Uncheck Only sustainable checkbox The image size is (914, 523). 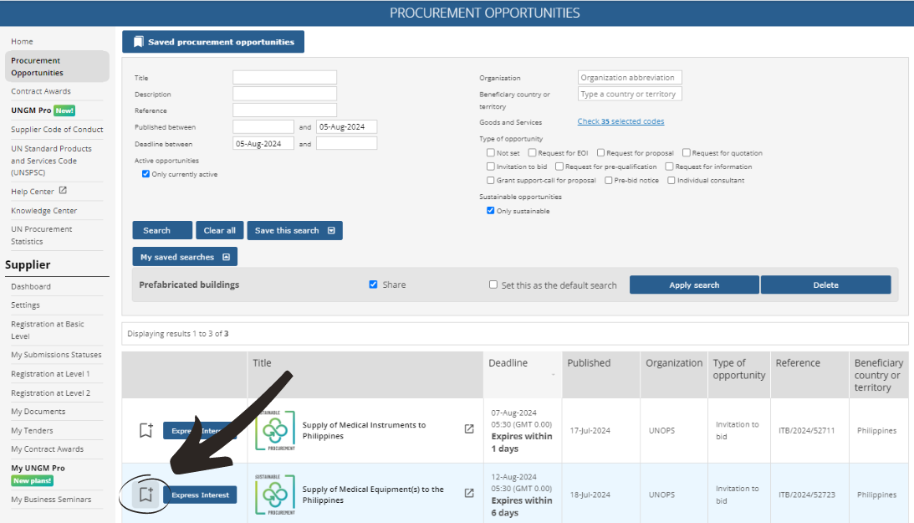(490, 211)
